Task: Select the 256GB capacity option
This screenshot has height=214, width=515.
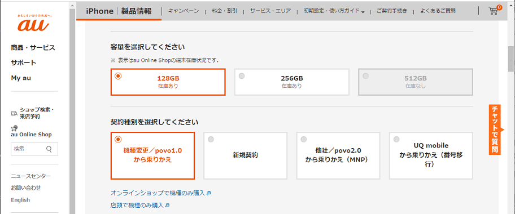Action: click(291, 82)
